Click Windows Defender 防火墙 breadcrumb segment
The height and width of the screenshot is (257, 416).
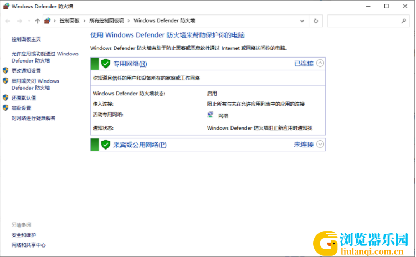pyautogui.click(x=164, y=20)
